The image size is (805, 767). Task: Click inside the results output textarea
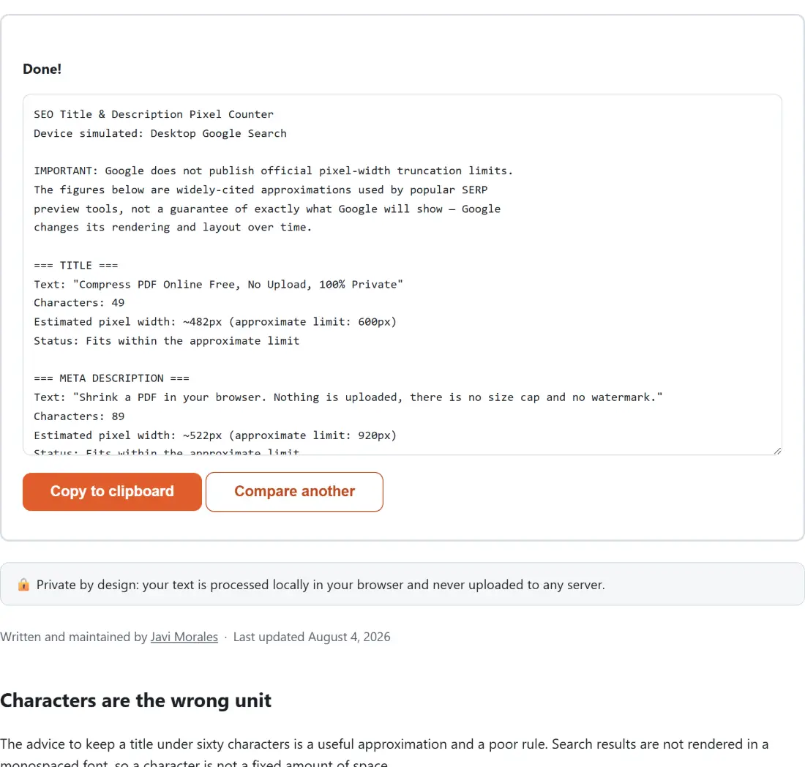coord(402,274)
